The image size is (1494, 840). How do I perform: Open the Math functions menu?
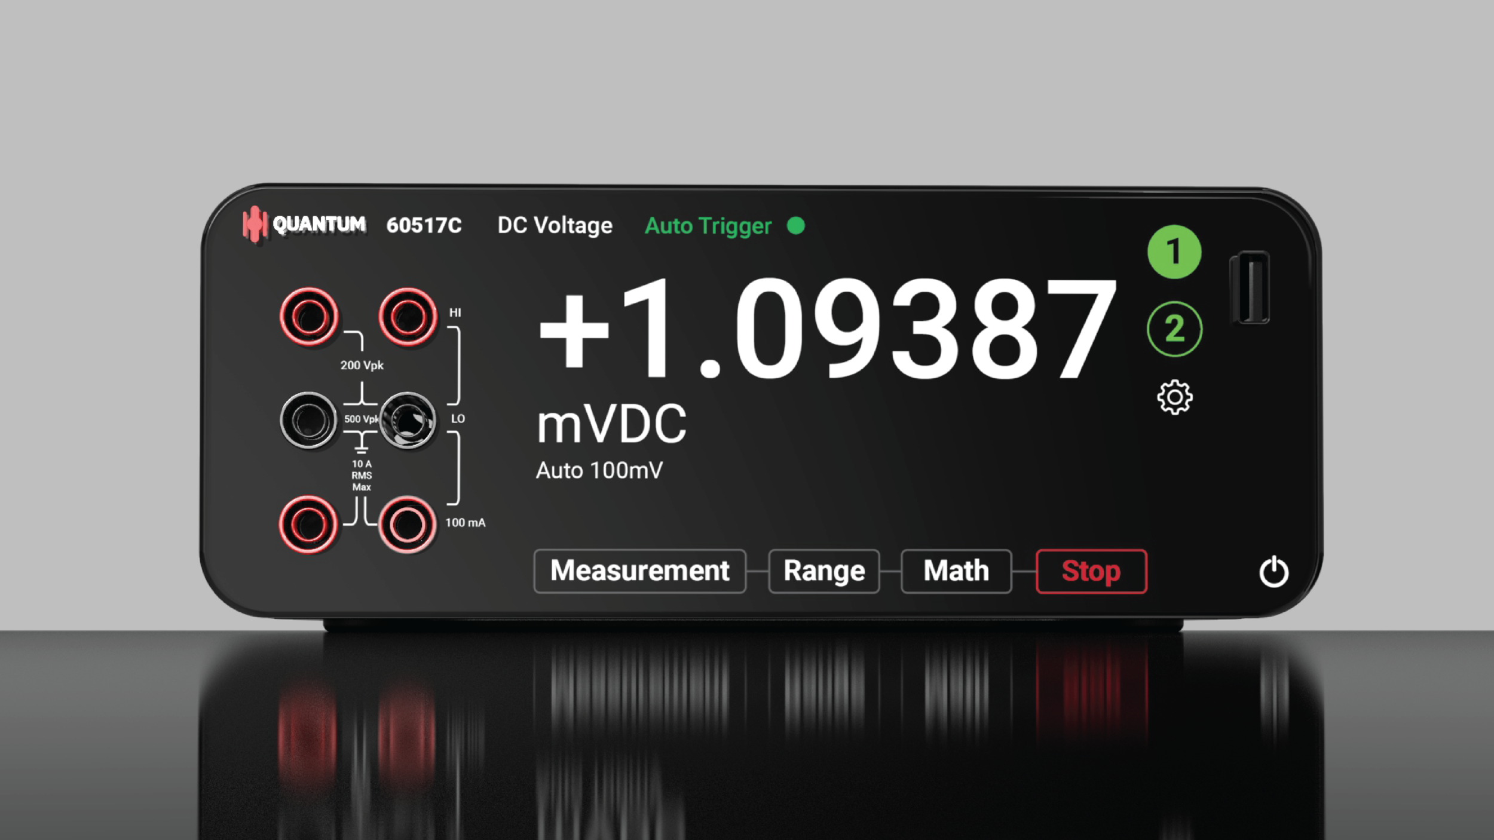(x=956, y=571)
